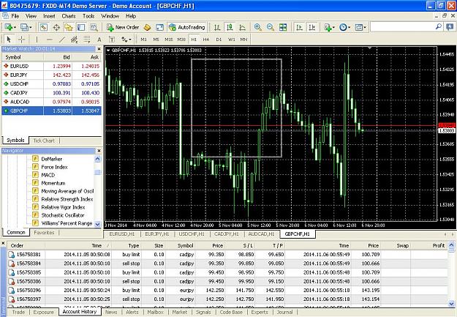Select the Trendline drawing tool
This screenshot has height=317, width=457.
[62, 39]
